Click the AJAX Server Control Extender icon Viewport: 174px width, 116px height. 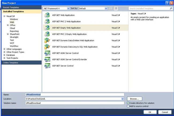tap(47, 59)
